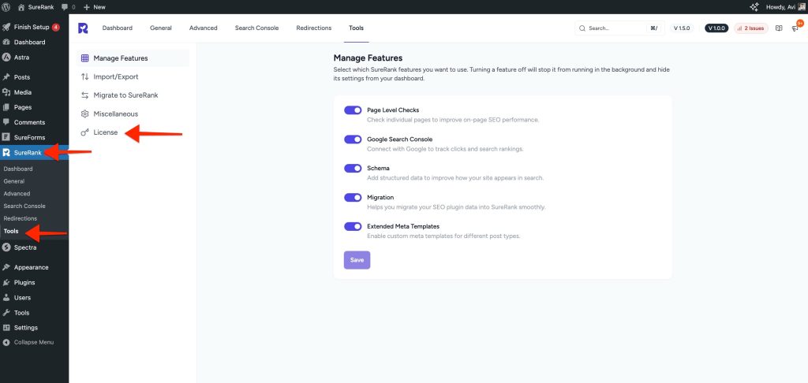Click the 'Connect with Google' description text

pyautogui.click(x=445, y=149)
